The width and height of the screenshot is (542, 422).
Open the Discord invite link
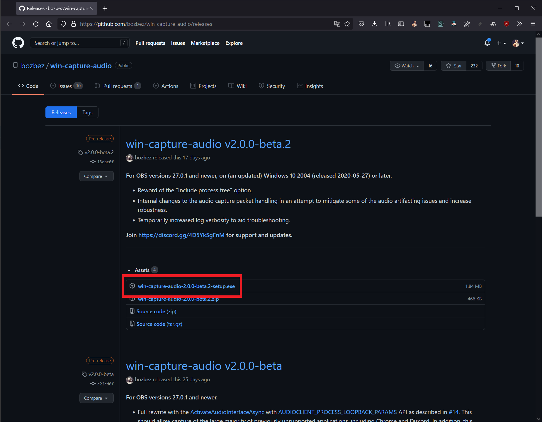coord(181,235)
